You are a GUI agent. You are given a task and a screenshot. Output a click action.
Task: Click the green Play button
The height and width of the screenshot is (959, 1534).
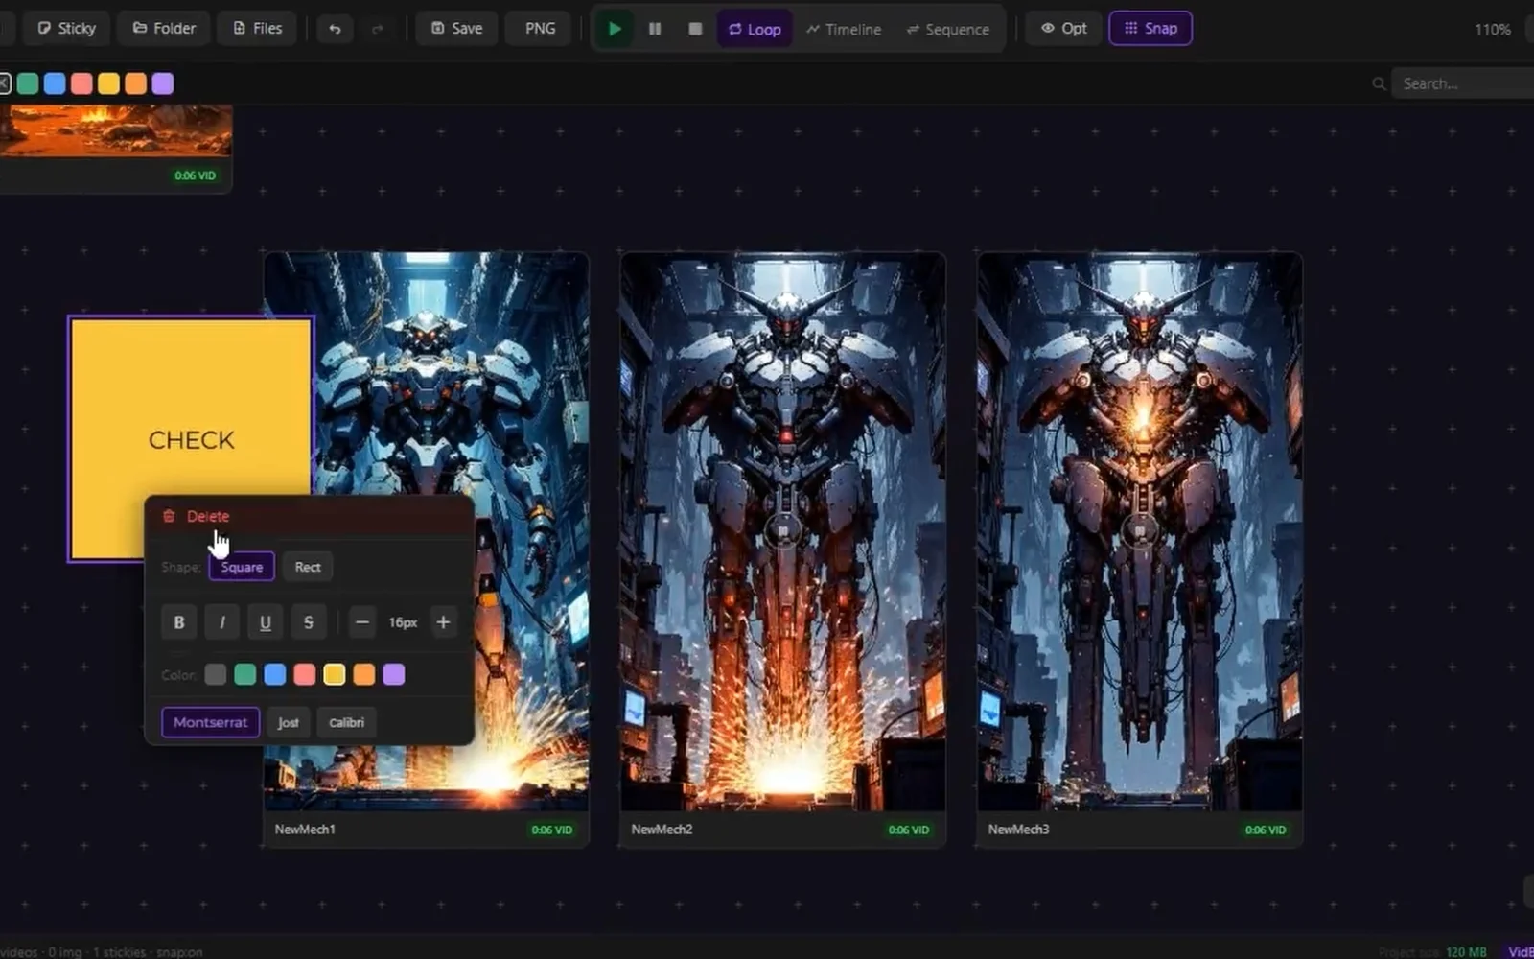615,29
